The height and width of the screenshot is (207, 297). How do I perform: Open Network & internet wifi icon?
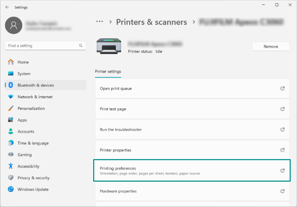pos(11,97)
